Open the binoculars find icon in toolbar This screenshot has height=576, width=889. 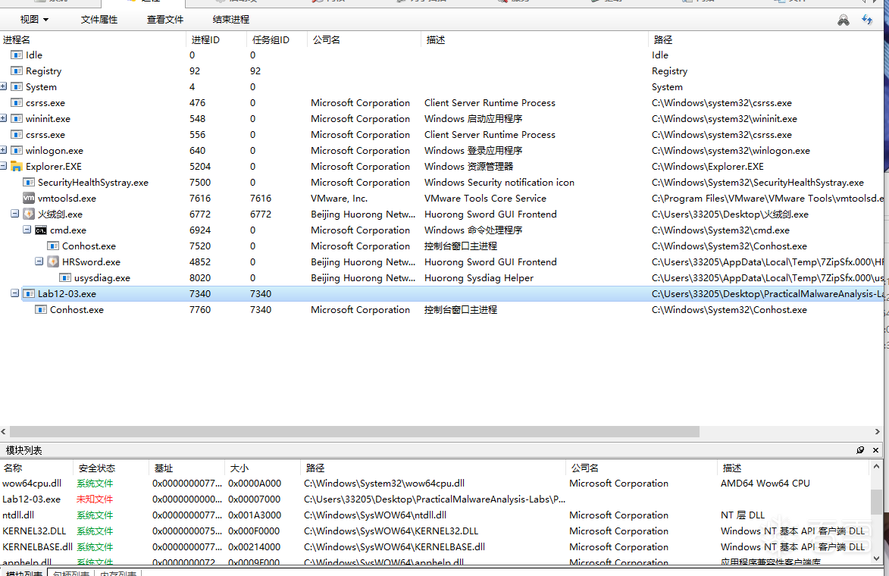[843, 20]
